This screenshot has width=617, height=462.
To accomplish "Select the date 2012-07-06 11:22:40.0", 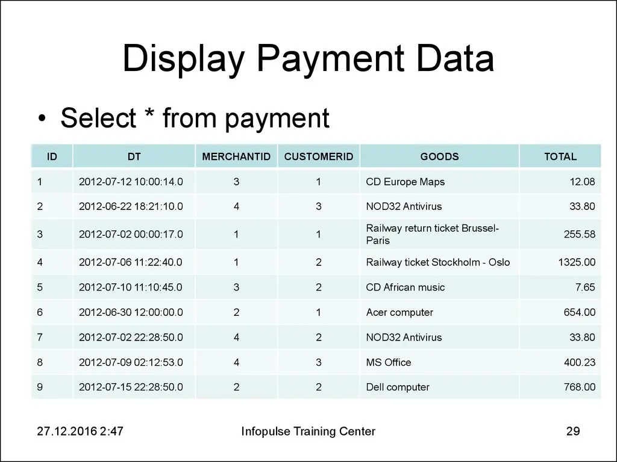I will coord(130,262).
